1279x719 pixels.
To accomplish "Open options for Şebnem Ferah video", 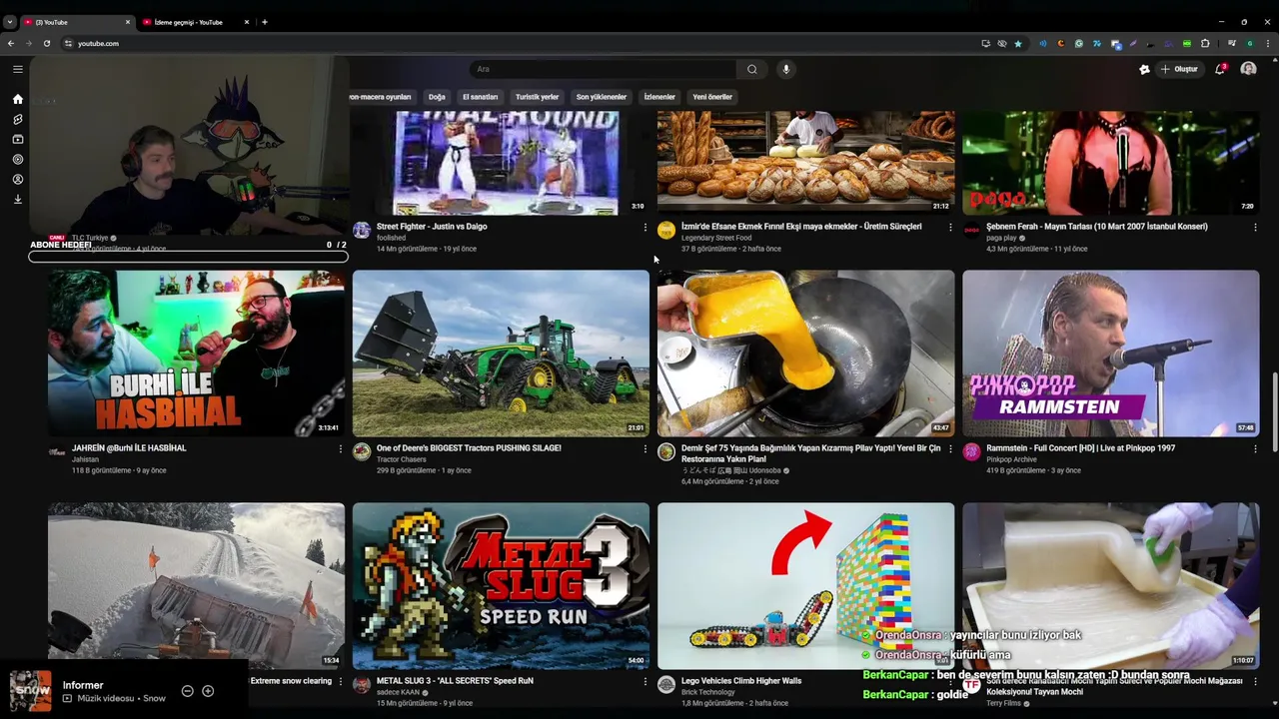I will click(1255, 228).
